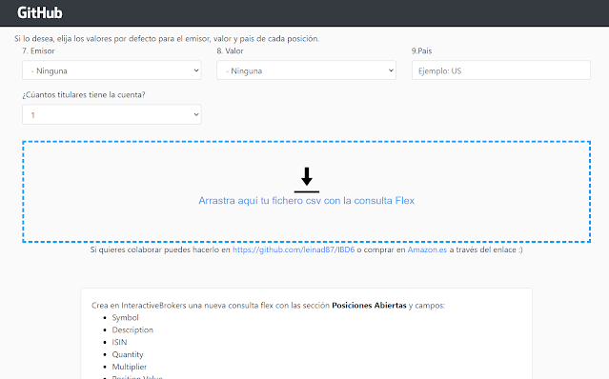The image size is (609, 379).
Task: Select the 'ISIN' list item text
Action: pos(119,342)
